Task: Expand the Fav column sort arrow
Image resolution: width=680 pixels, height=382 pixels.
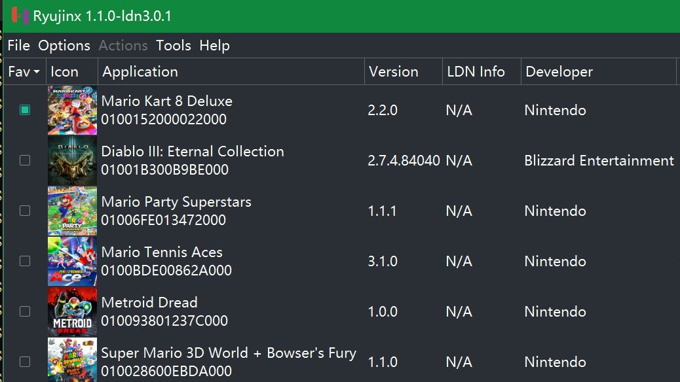Action: (37, 72)
